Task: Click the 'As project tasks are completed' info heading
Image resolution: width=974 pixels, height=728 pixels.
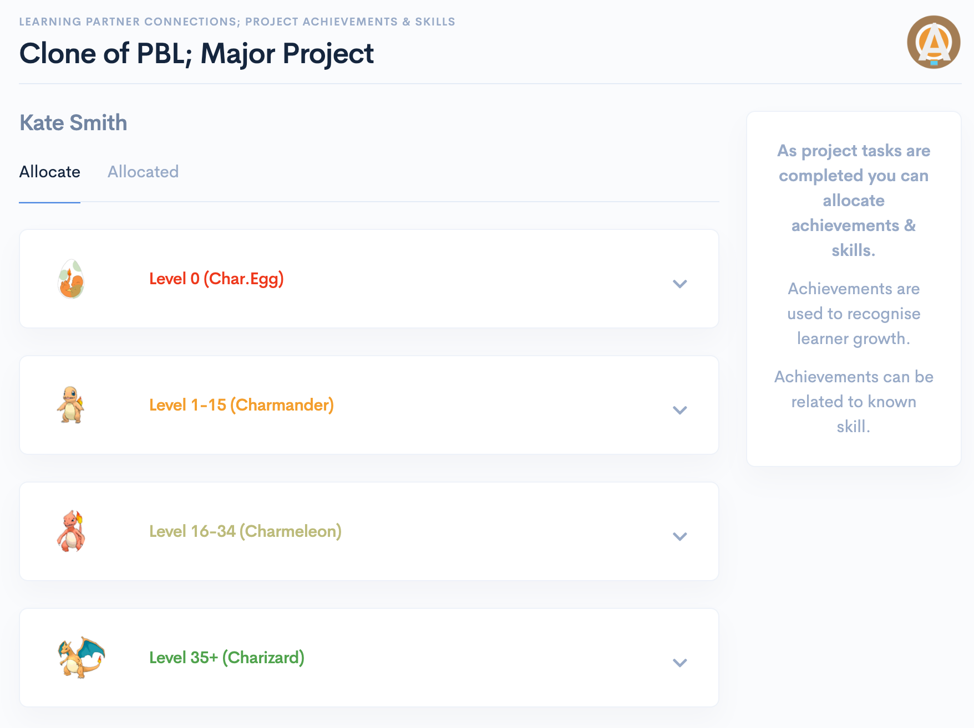Action: 854,200
